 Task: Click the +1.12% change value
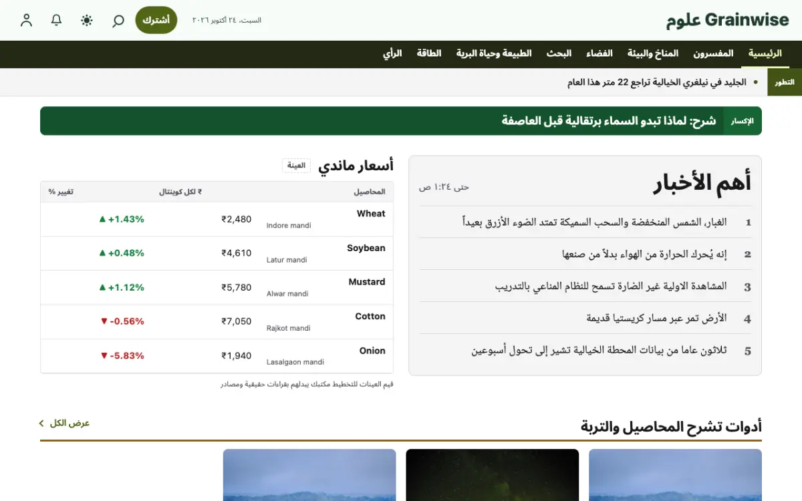click(122, 287)
